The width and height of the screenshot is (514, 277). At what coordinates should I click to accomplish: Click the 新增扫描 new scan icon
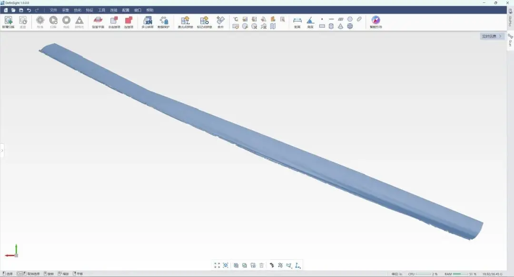(8, 21)
